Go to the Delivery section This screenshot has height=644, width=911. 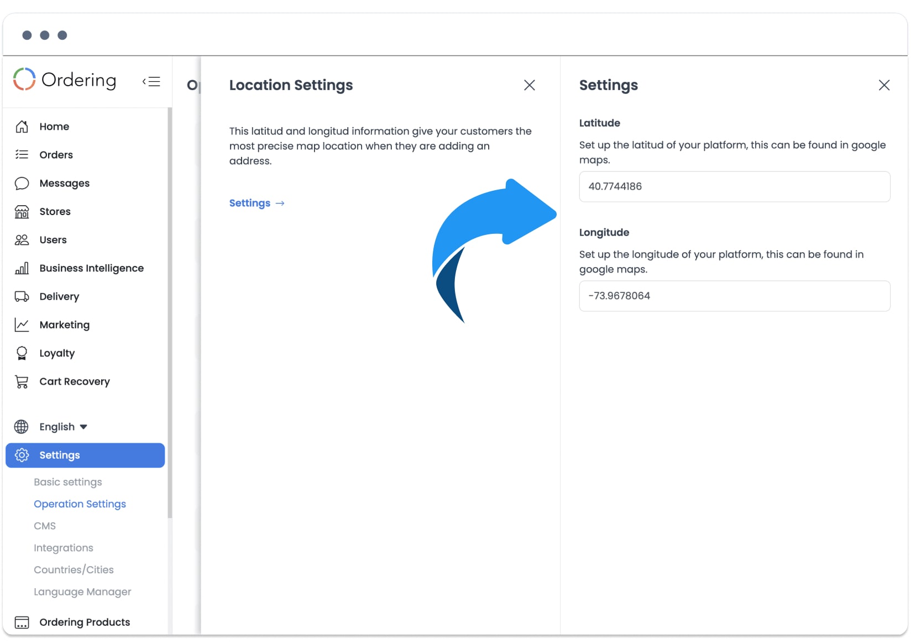59,296
